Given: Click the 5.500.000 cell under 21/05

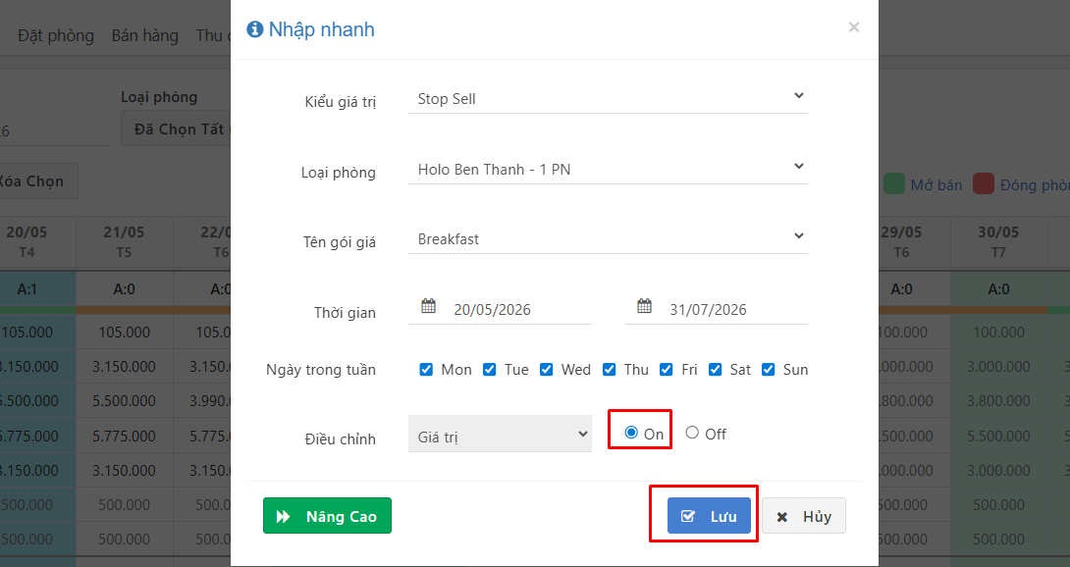Looking at the screenshot, I should coord(125,400).
